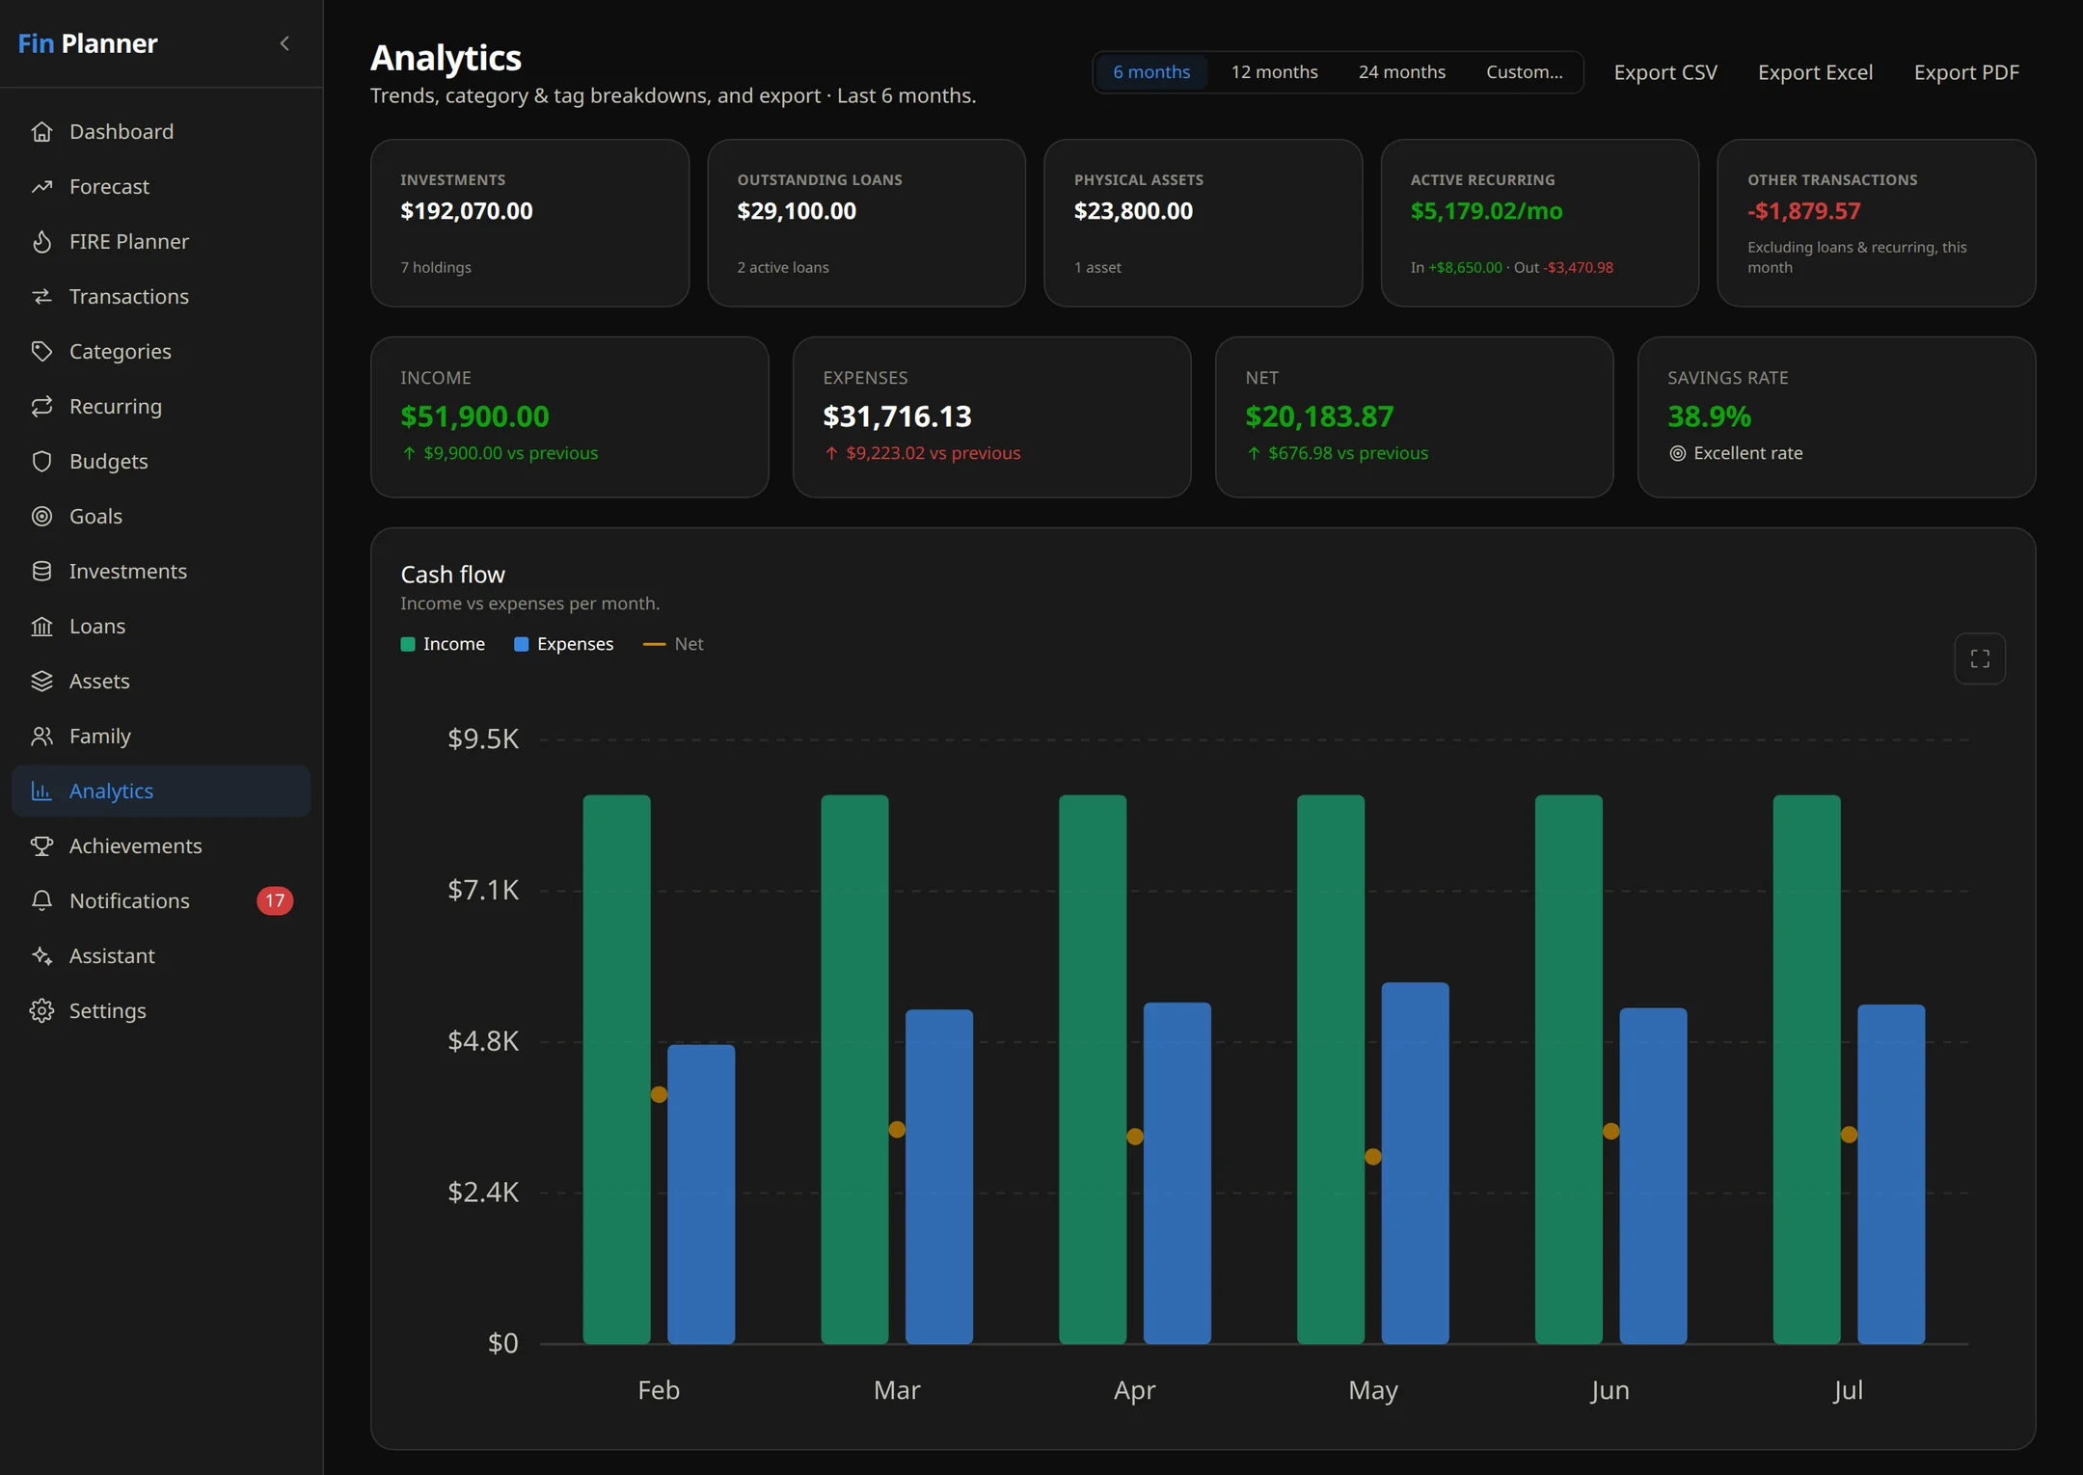Screen dimensions: 2083x1475
Task: Toggle the Net legend series
Action: [673, 644]
